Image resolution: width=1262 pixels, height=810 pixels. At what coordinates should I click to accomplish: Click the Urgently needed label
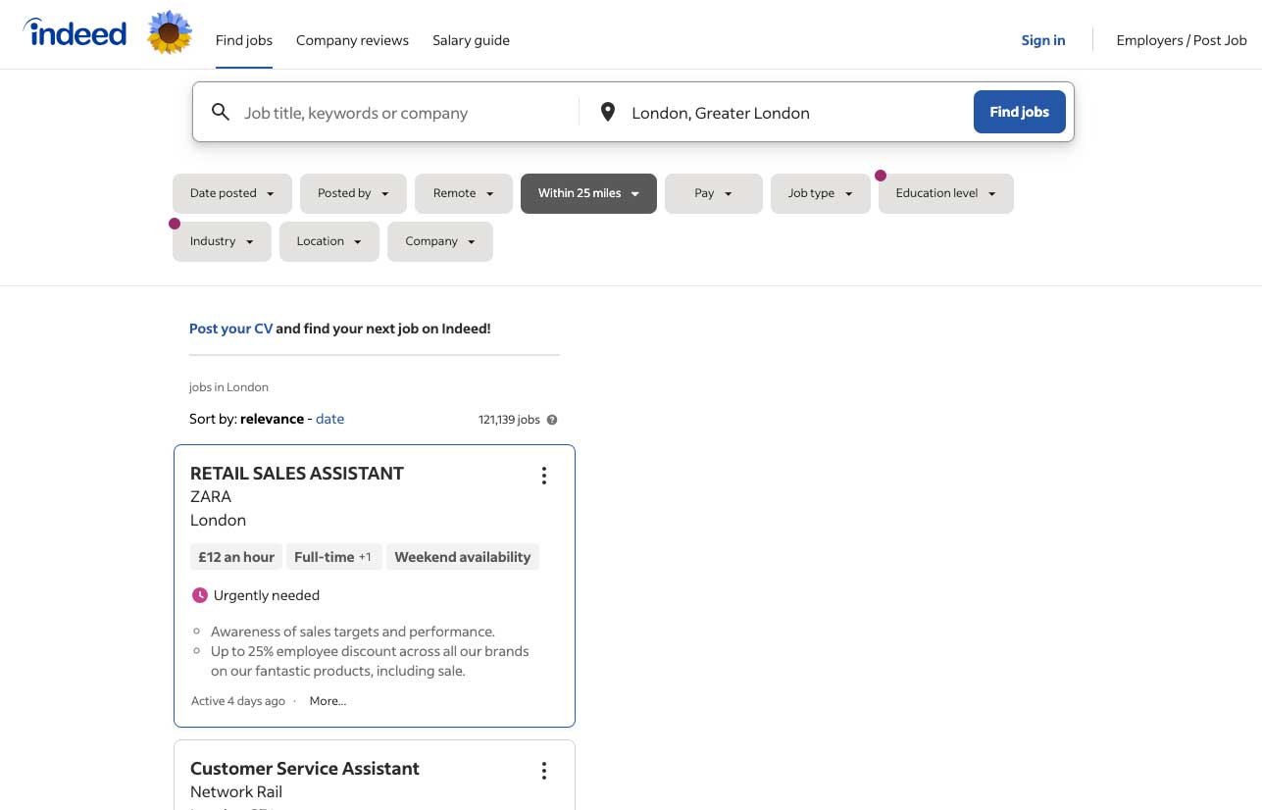coord(267,595)
